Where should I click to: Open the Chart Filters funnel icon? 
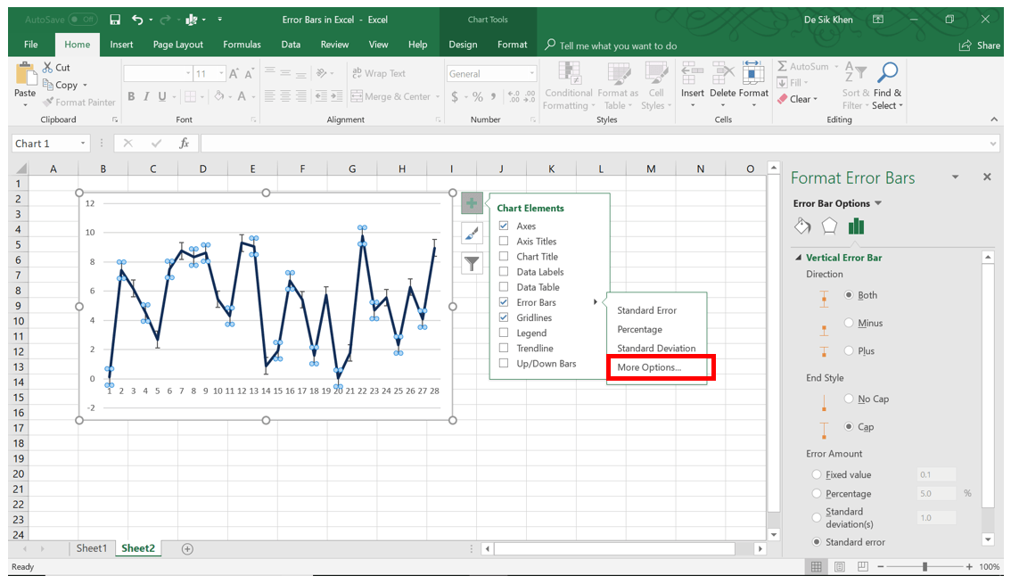(472, 262)
